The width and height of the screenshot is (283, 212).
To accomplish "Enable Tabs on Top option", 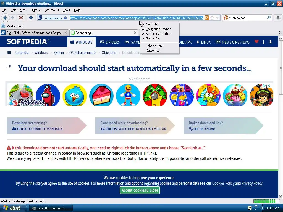I will (159, 46).
